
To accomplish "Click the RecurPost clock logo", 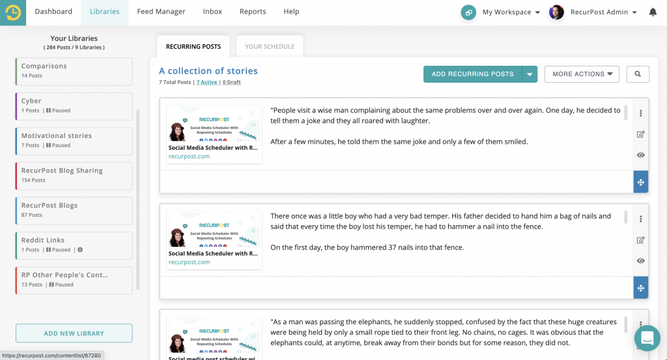I will (13, 12).
